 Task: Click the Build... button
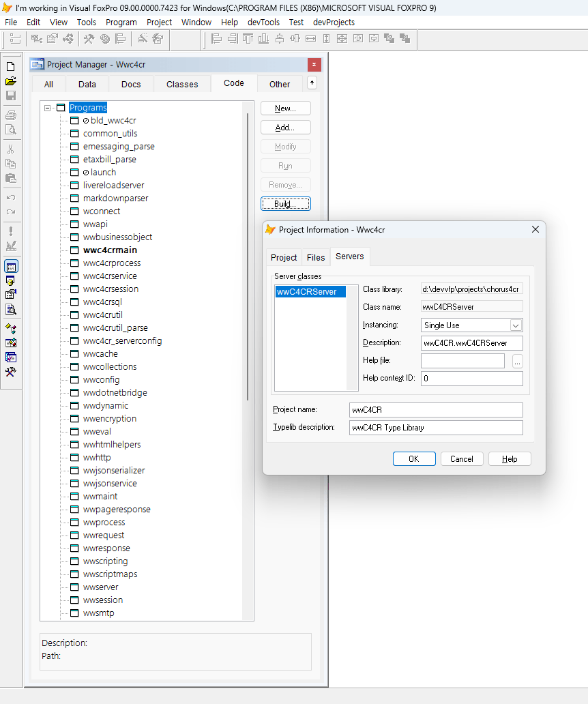click(285, 204)
